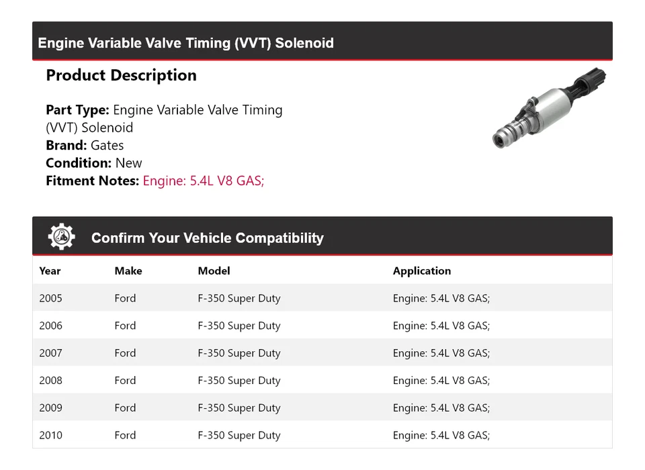Click the gear compatibility icon
The width and height of the screenshot is (645, 470).
[62, 236]
